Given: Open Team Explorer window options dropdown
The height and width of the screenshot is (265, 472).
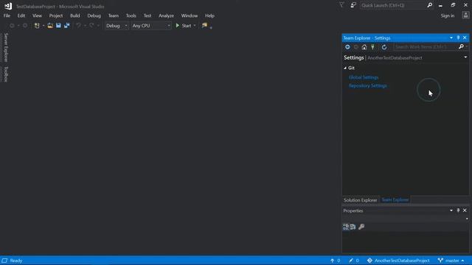Looking at the screenshot, I should click(451, 38).
